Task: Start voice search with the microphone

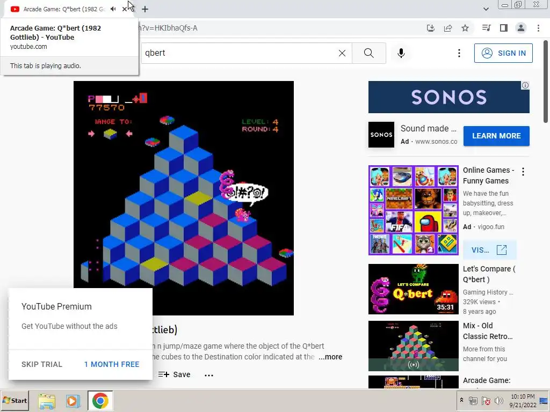Action: point(401,53)
